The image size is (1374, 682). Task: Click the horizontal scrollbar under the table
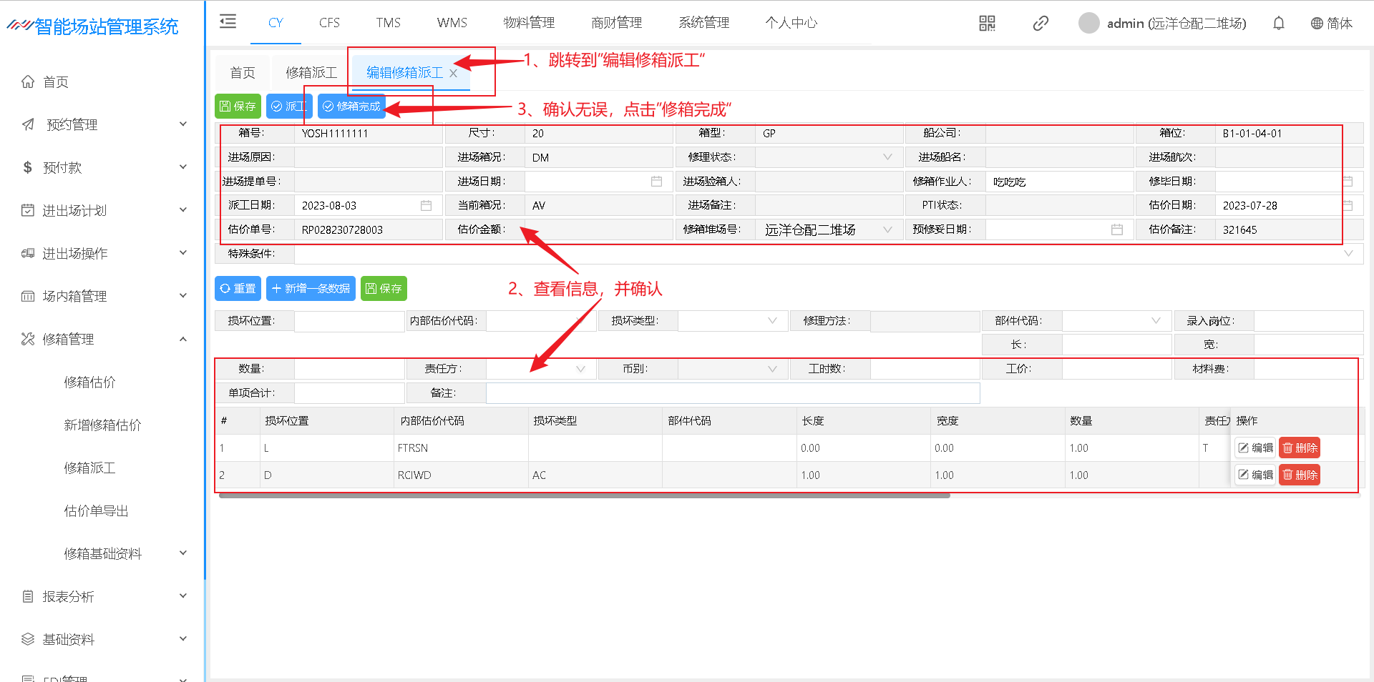pos(584,495)
